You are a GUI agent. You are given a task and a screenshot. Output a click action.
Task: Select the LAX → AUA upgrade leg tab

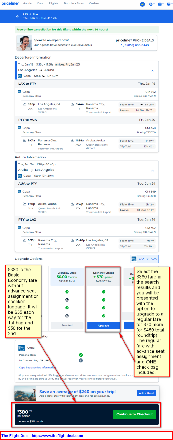click(x=144, y=259)
